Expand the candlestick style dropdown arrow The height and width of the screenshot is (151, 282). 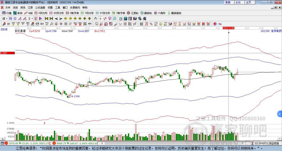coord(32,19)
